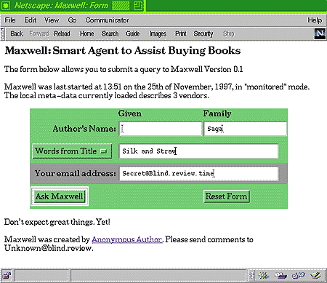
Task: Open Navigator from the component bar
Action: pyautogui.click(x=263, y=276)
